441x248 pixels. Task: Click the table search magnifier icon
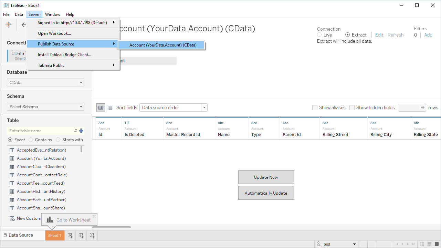tap(76, 131)
